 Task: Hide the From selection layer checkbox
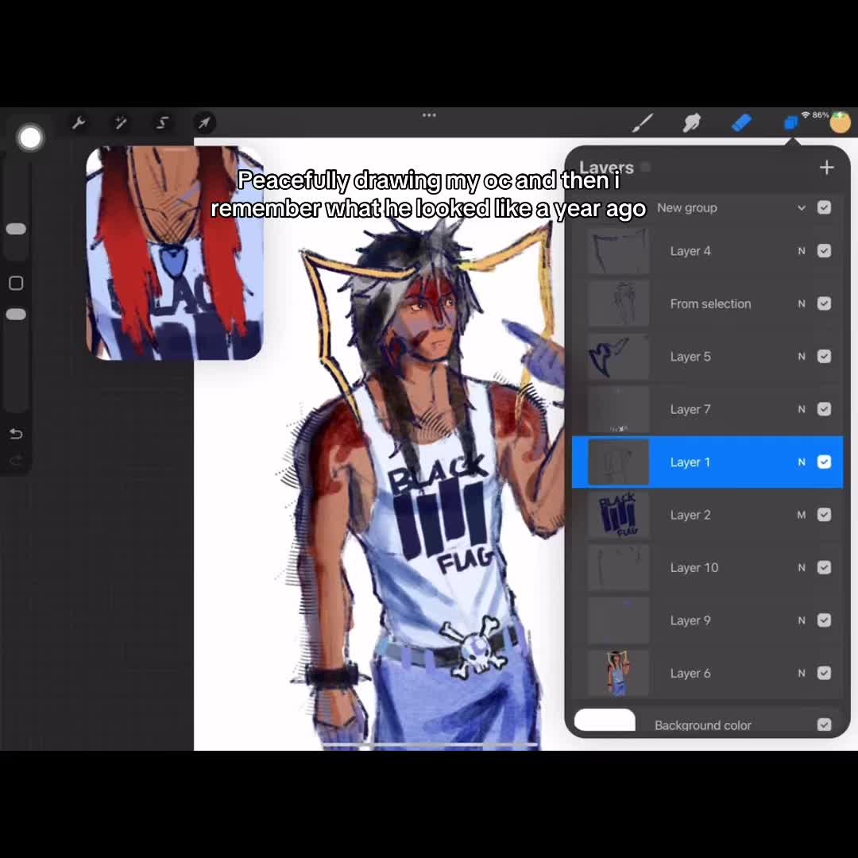click(x=824, y=303)
